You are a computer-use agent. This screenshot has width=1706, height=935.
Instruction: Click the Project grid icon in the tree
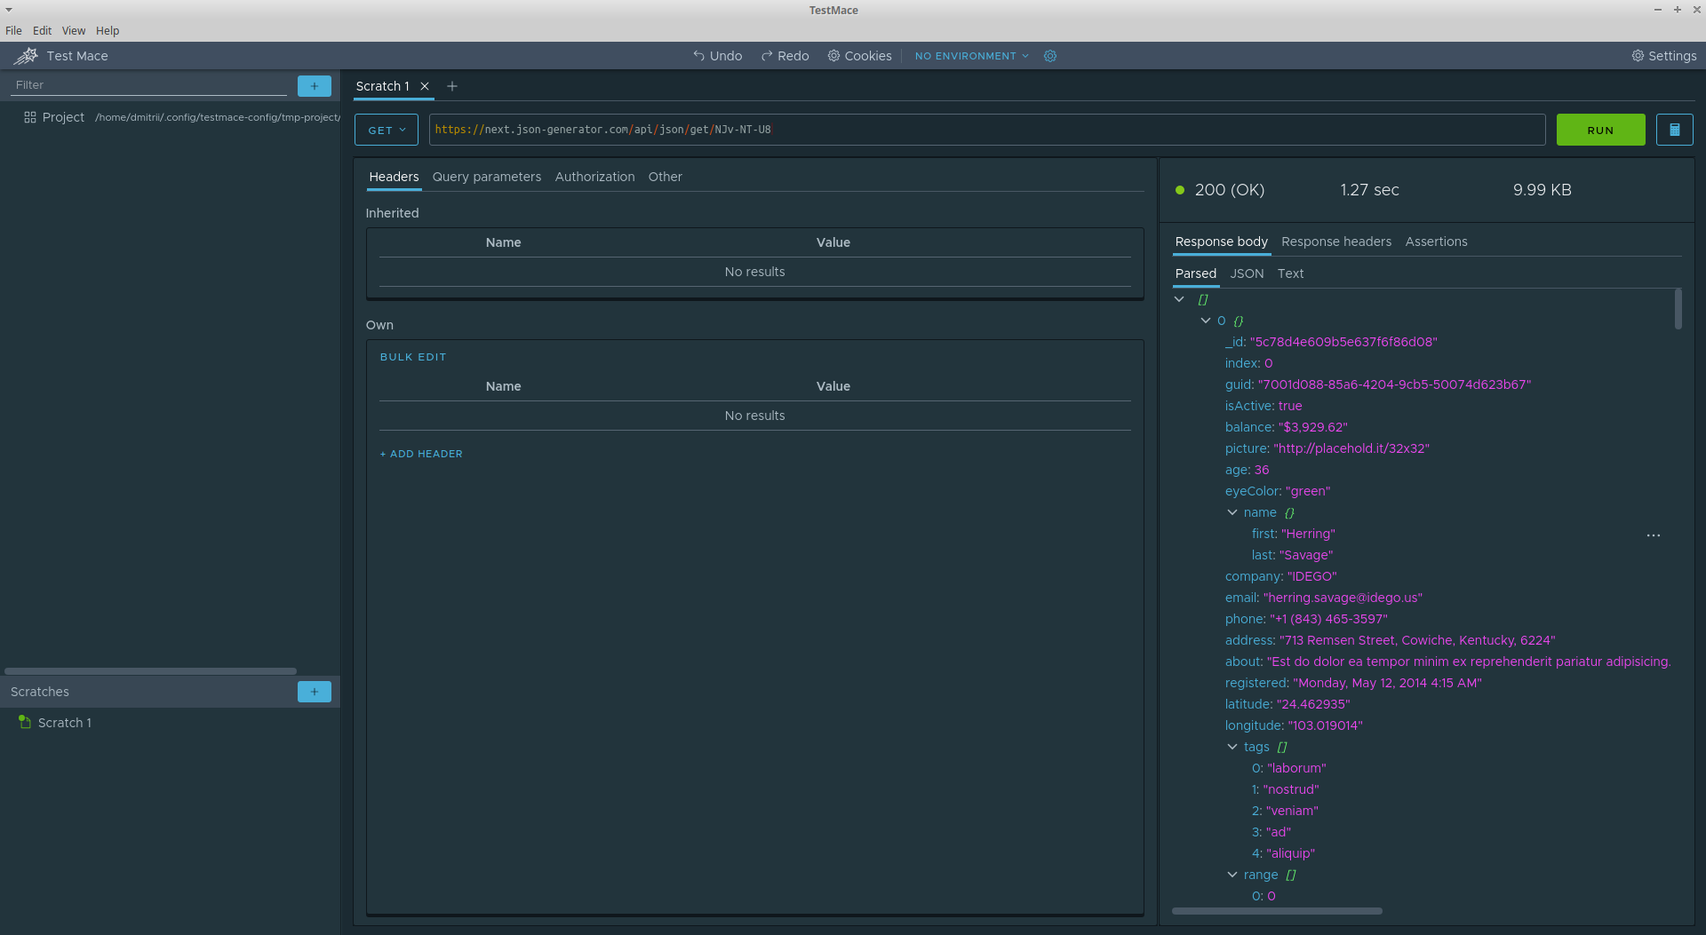[30, 117]
